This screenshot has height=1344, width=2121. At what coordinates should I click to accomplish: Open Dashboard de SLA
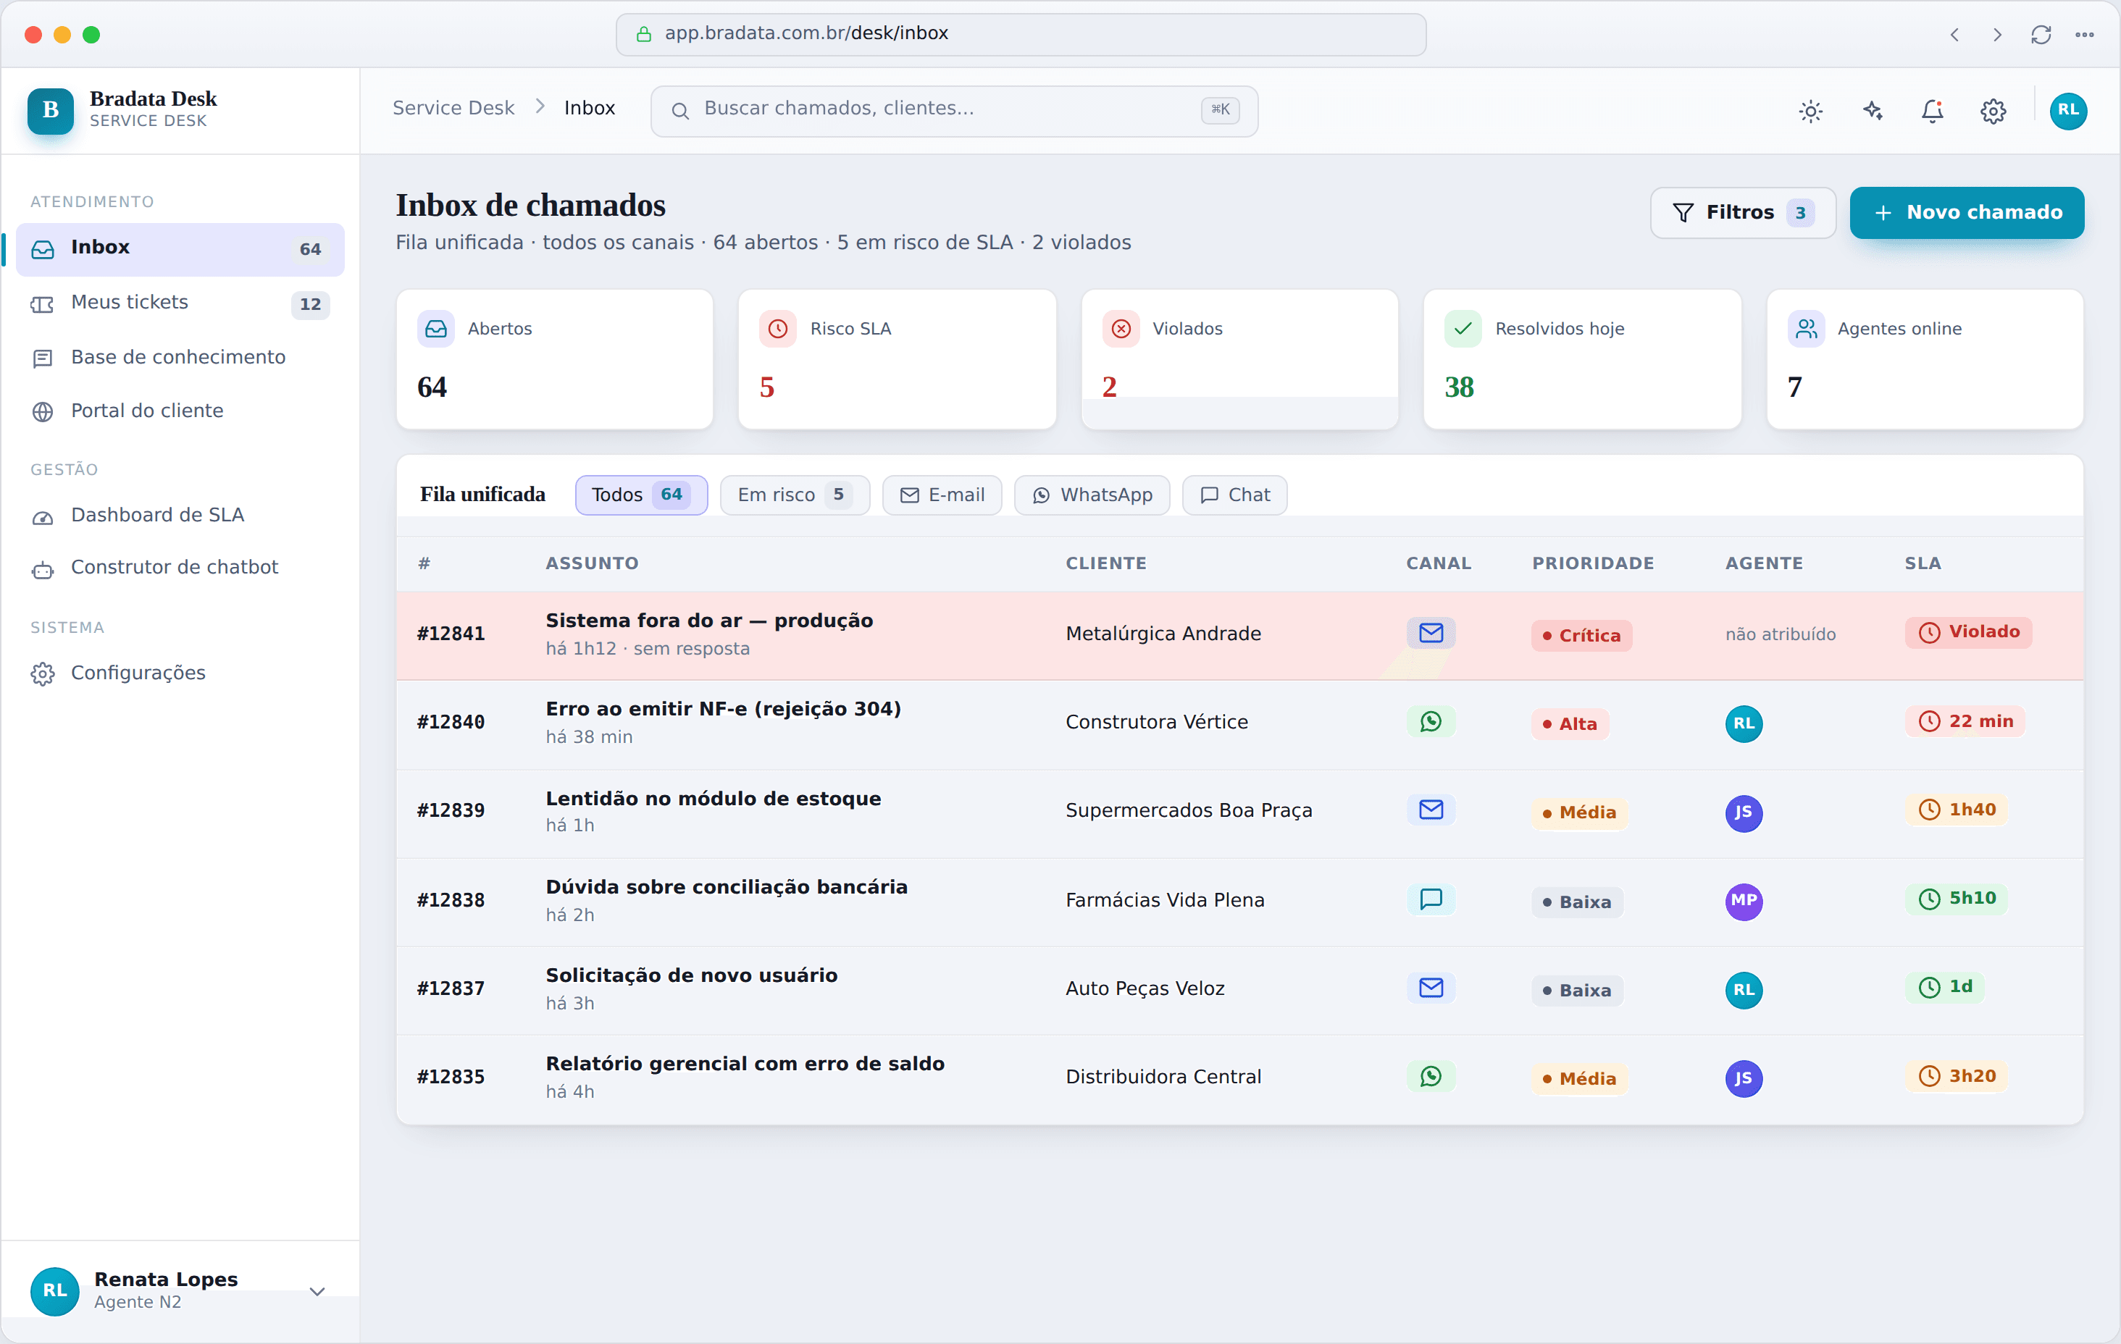click(180, 516)
